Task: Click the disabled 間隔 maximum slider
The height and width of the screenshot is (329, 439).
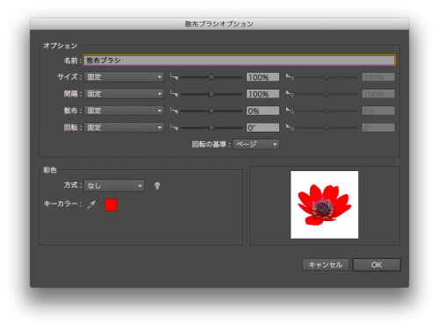Action: [327, 94]
